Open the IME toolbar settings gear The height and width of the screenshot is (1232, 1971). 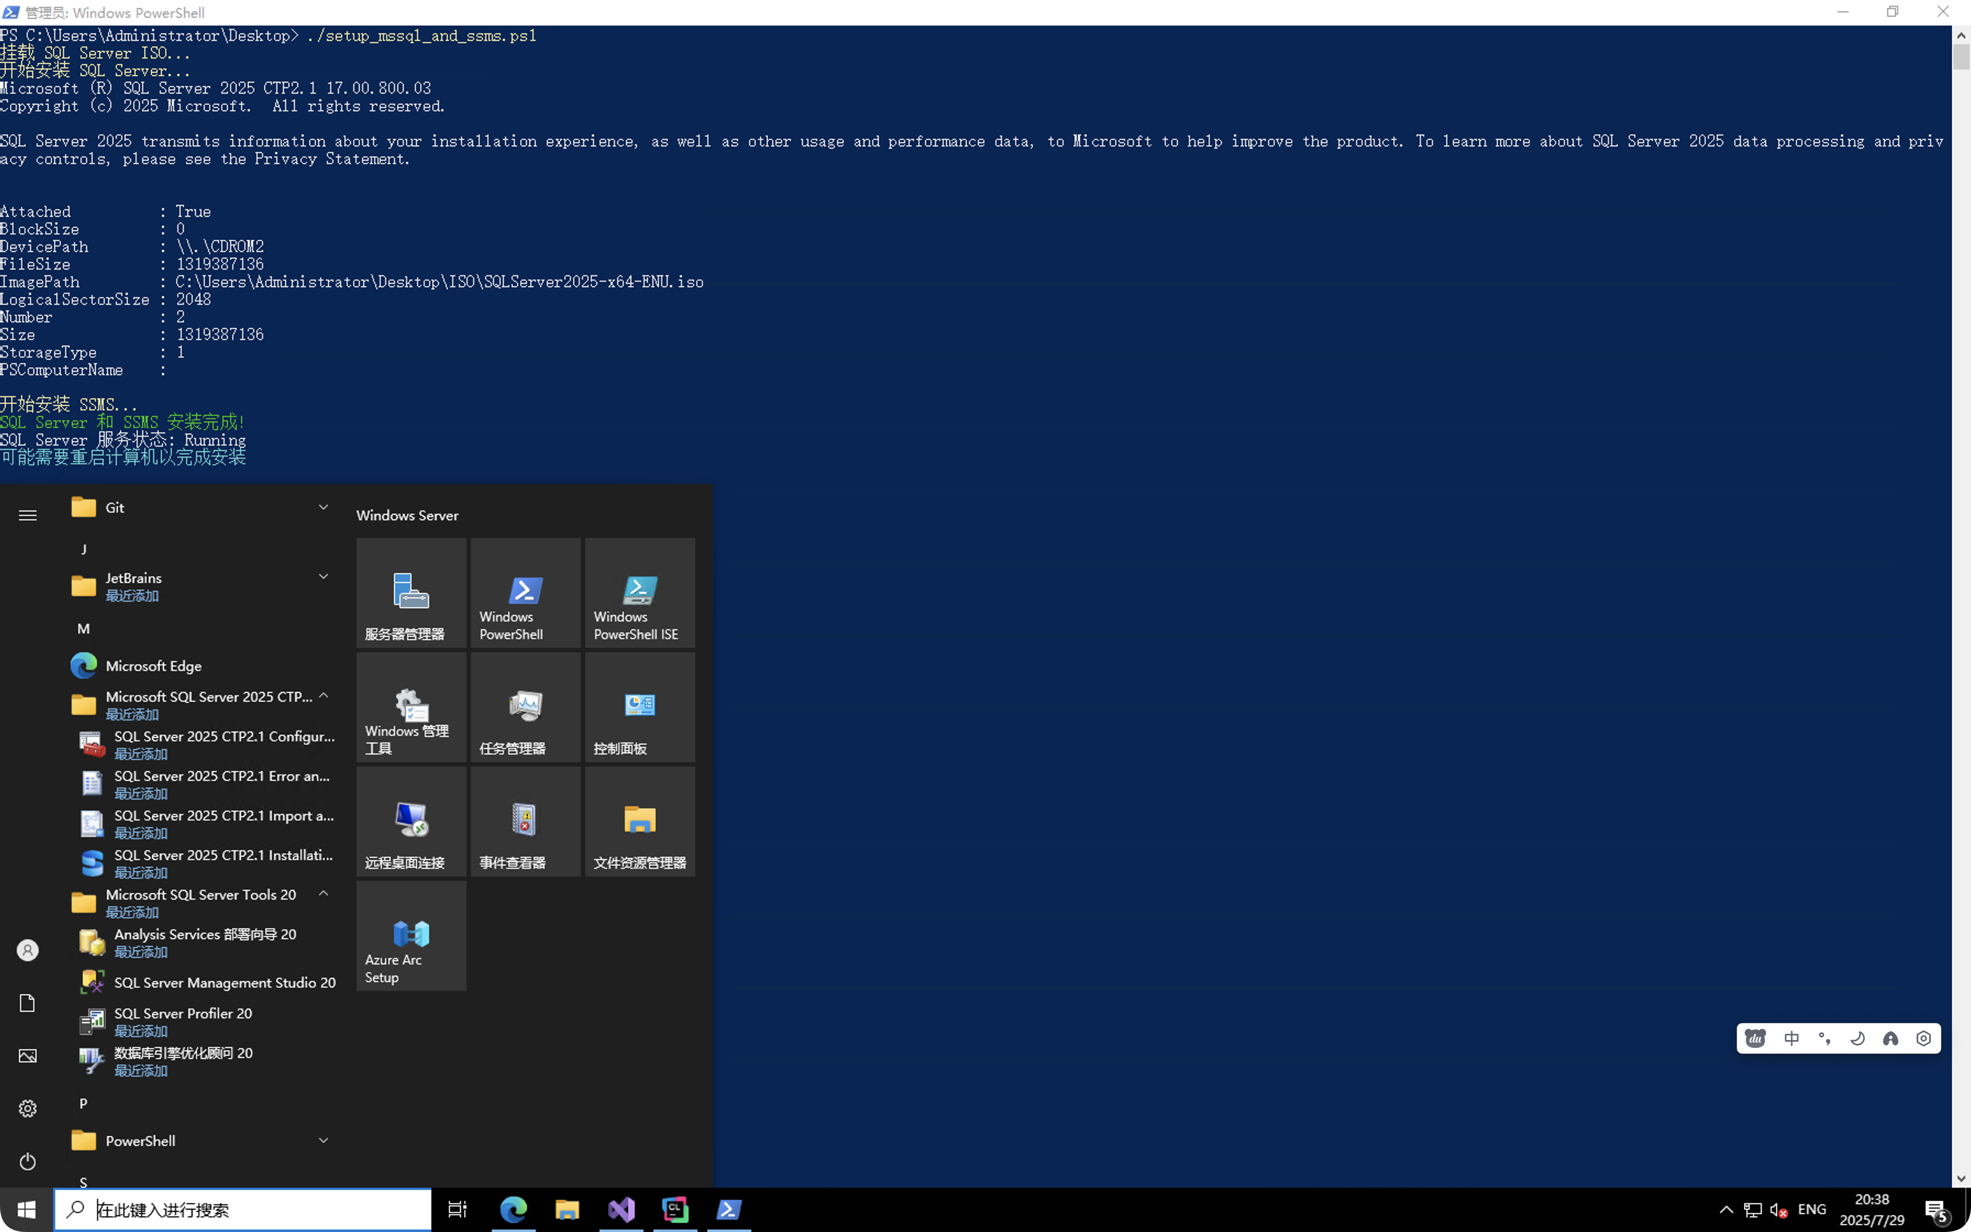(1924, 1038)
